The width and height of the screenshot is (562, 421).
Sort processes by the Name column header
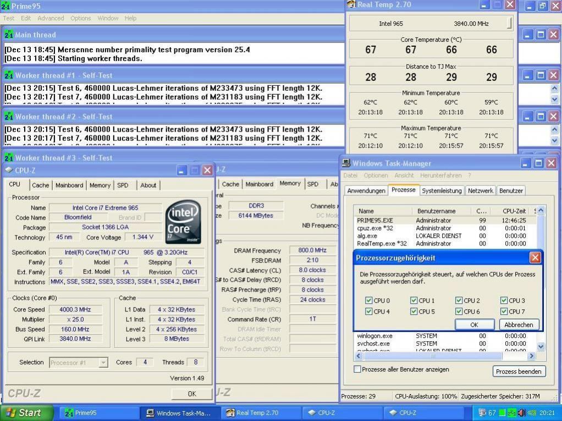point(383,211)
